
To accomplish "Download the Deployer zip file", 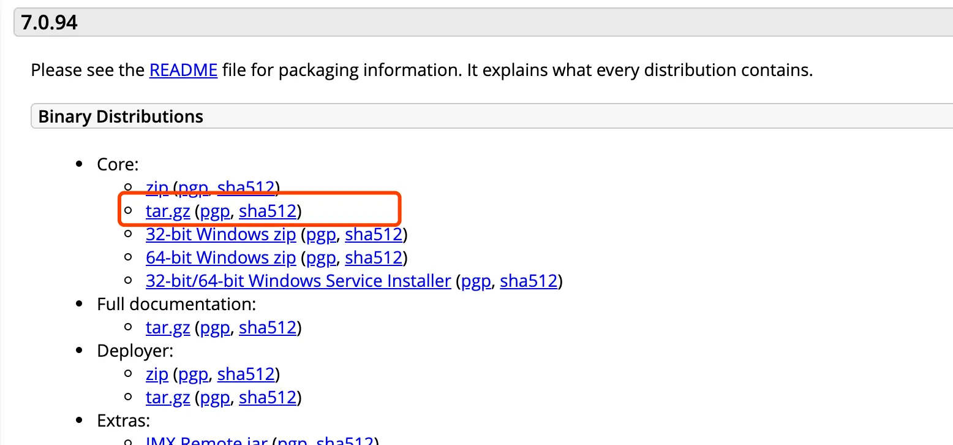I will pos(157,375).
